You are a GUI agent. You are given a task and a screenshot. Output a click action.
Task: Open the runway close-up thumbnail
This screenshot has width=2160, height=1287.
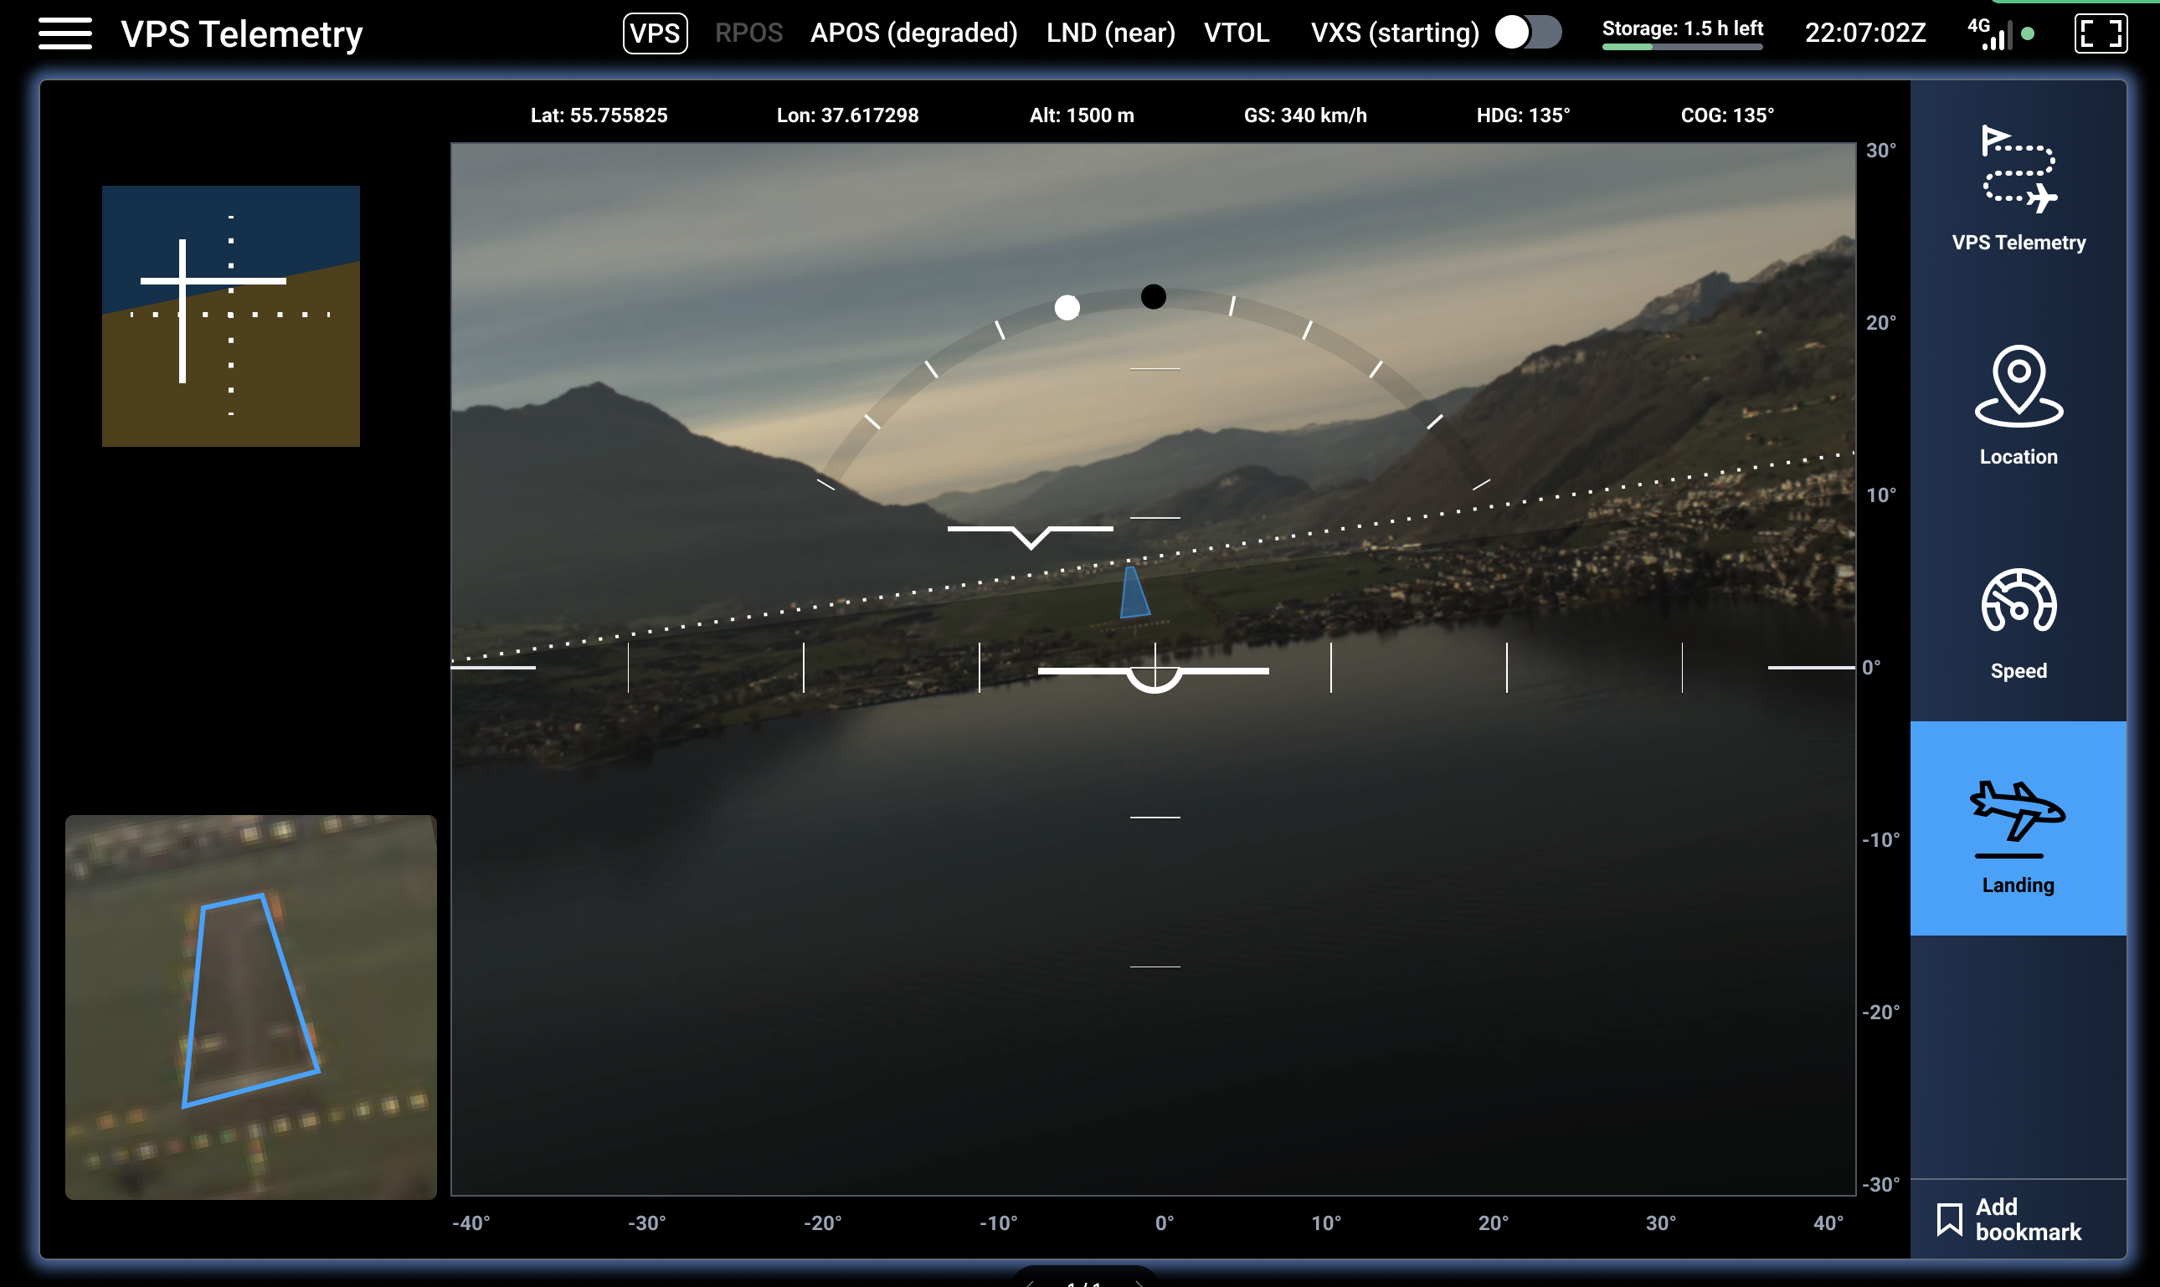(250, 1007)
